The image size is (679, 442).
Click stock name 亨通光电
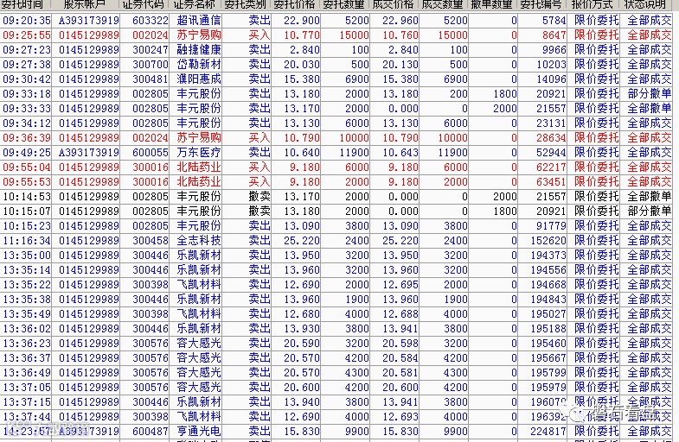click(199, 432)
